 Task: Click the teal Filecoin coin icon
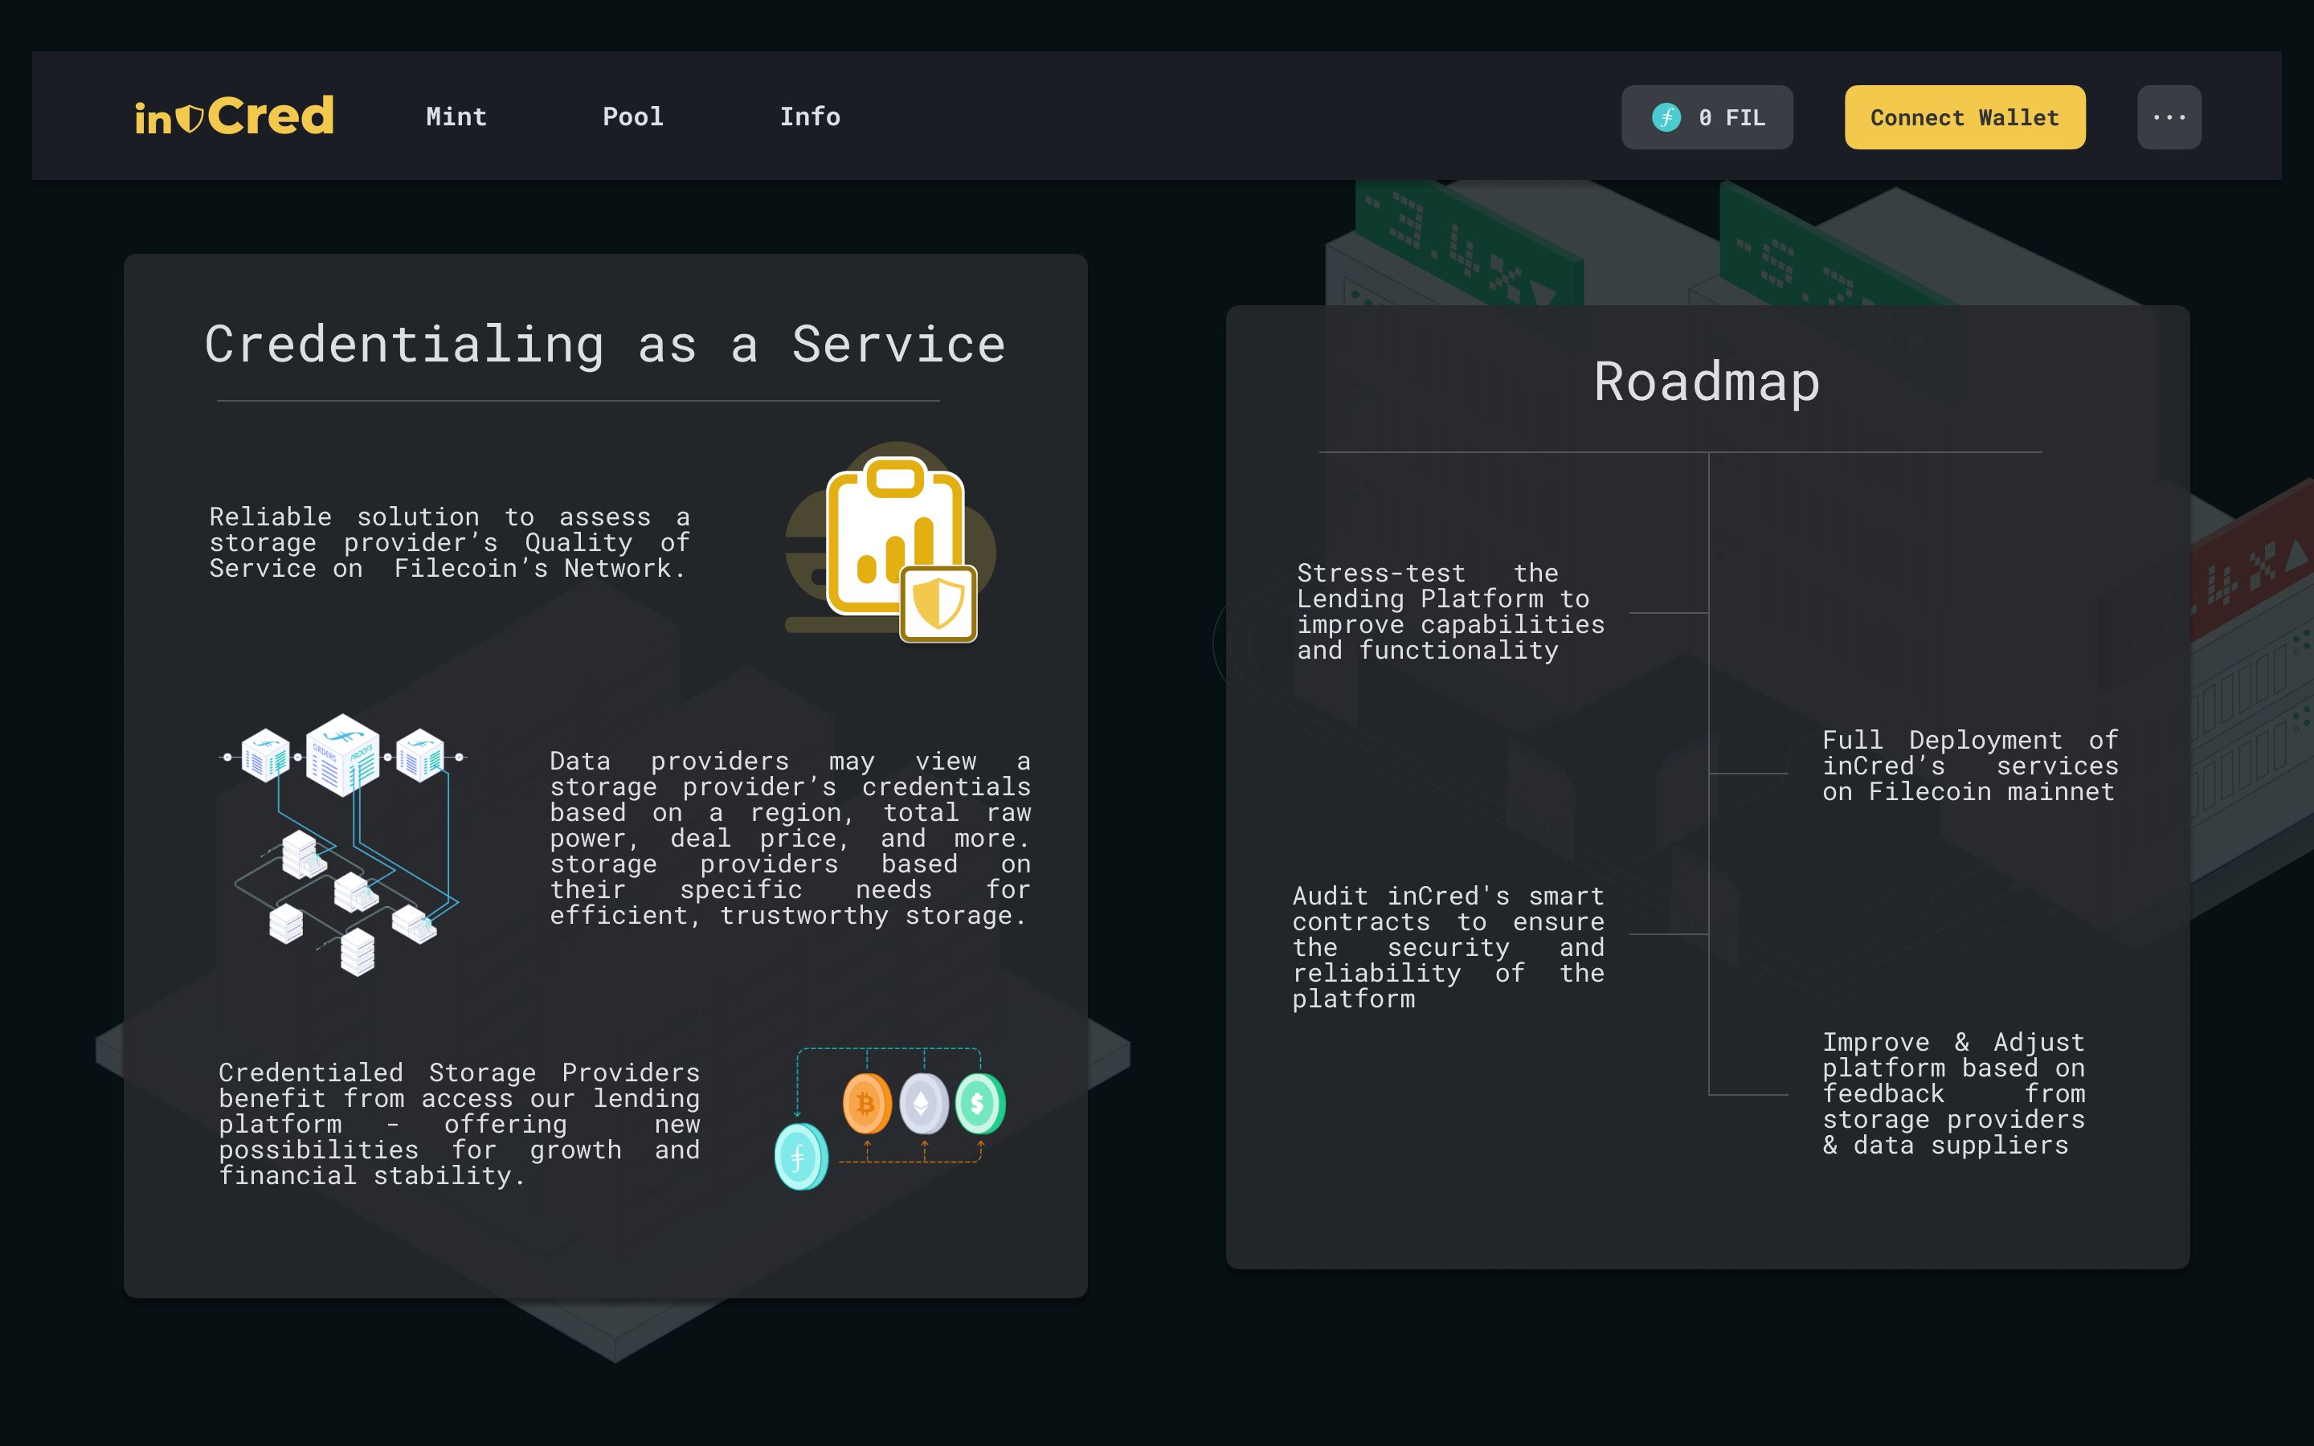tap(800, 1156)
